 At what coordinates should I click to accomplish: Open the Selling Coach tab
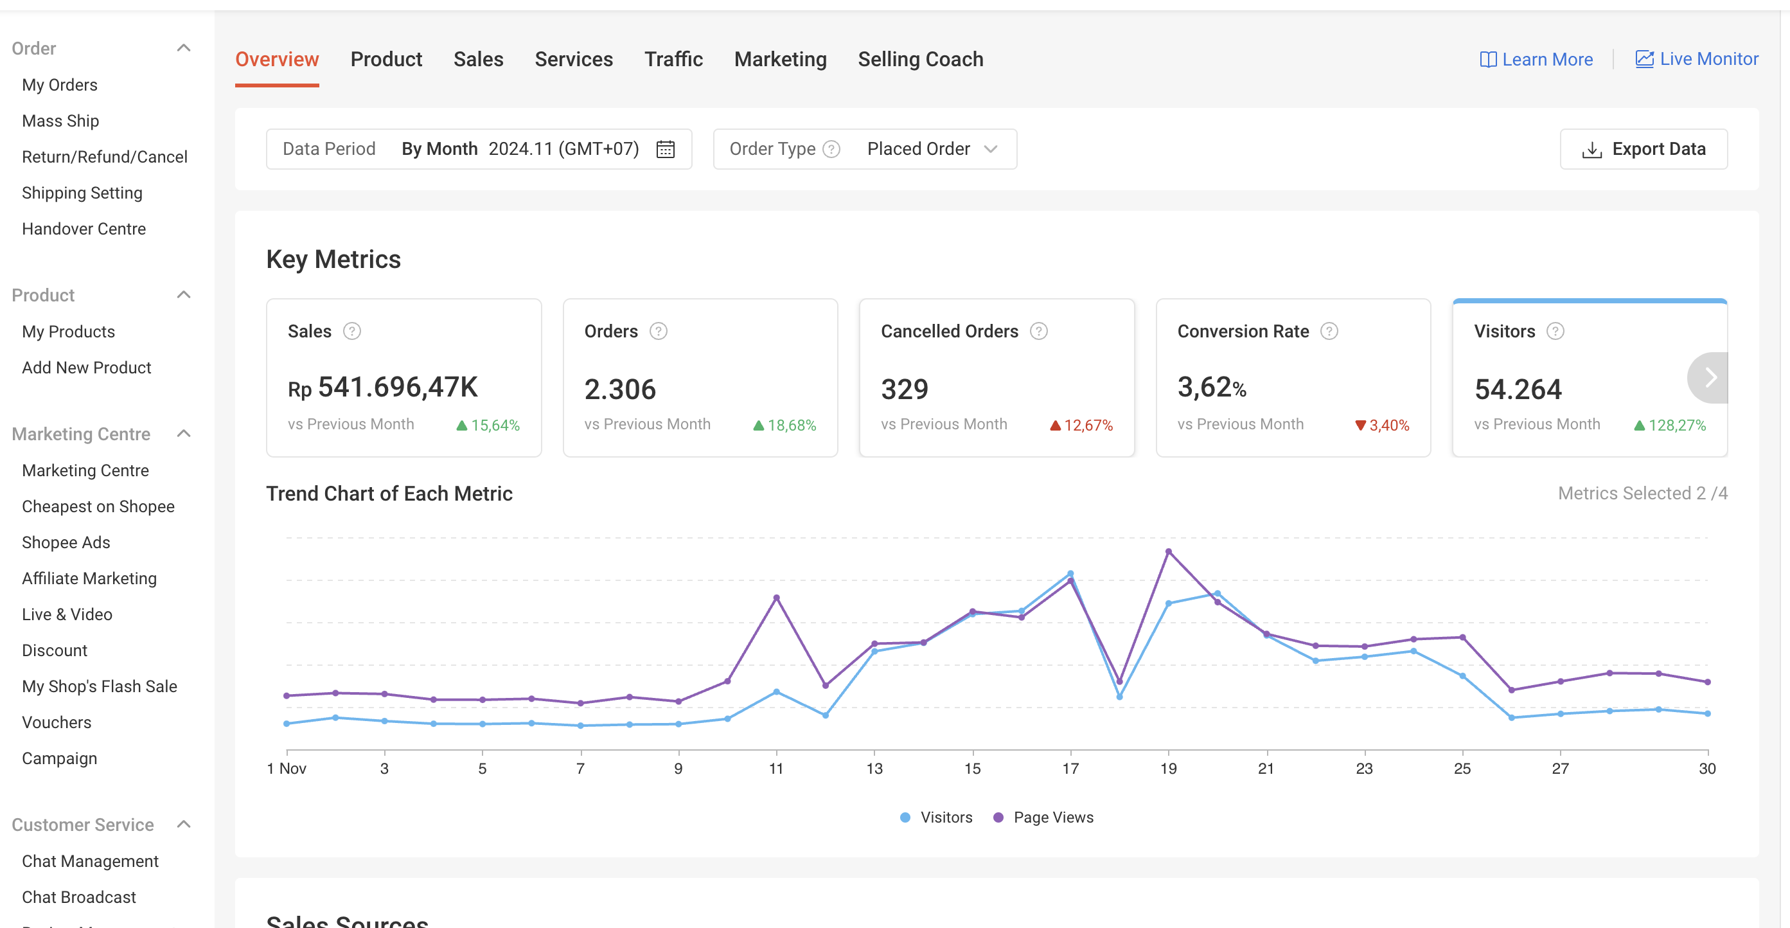tap(920, 60)
